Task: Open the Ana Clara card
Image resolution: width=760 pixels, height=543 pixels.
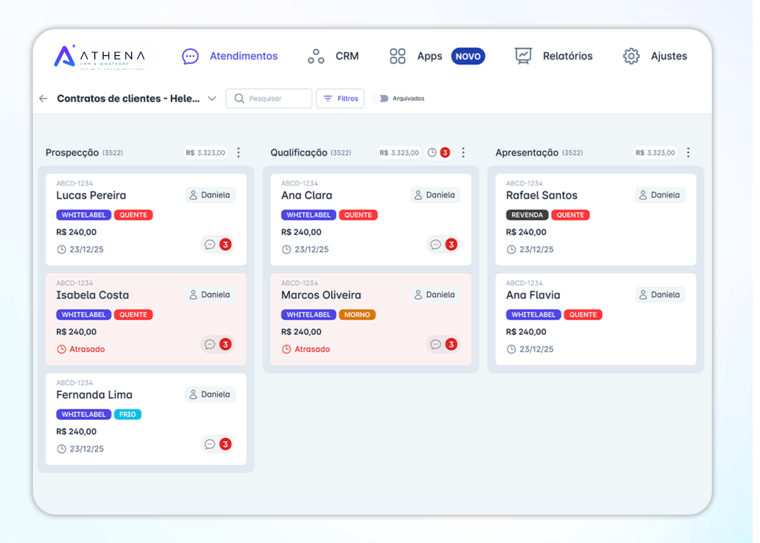Action: click(x=371, y=219)
